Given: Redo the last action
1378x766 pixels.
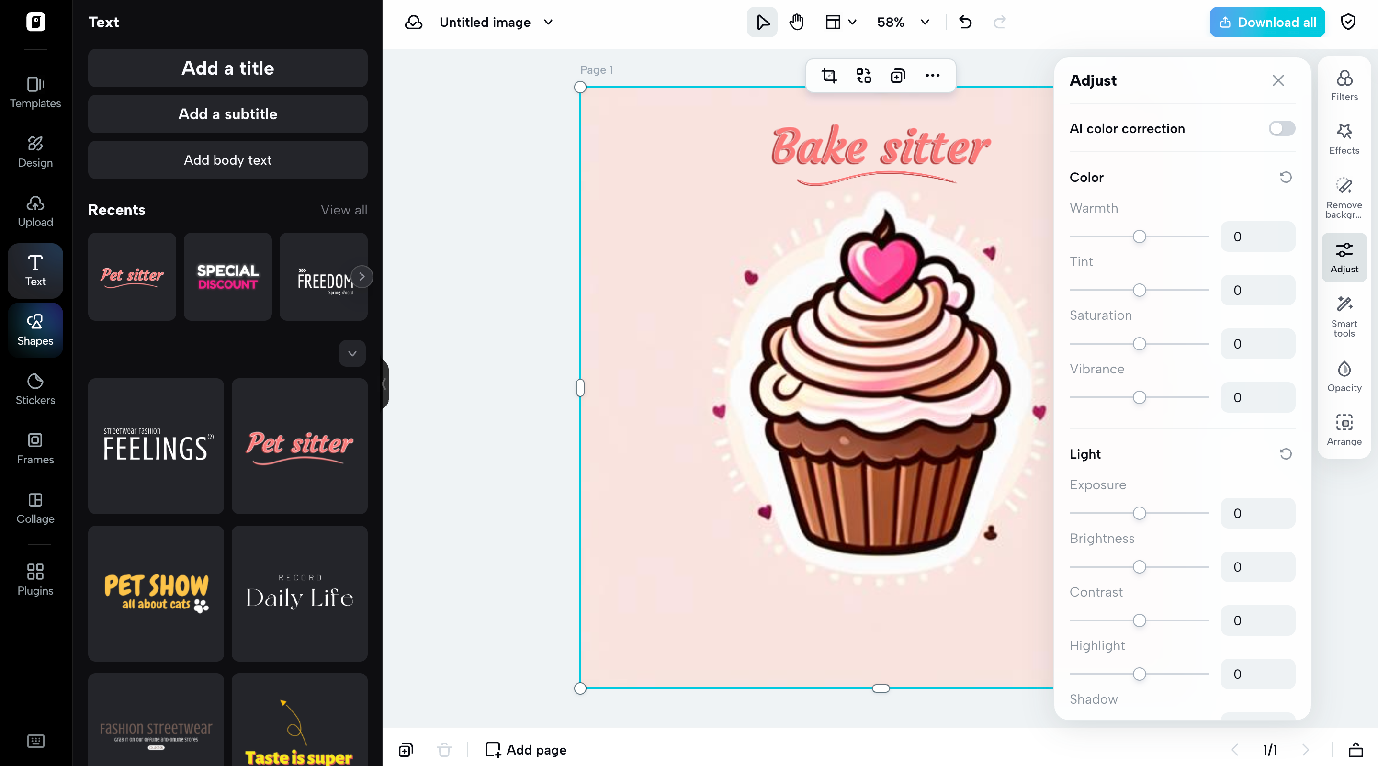Looking at the screenshot, I should [1000, 22].
